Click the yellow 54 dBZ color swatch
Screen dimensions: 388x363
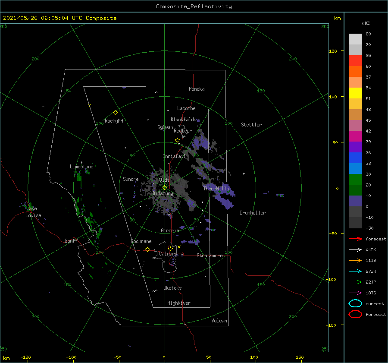point(355,93)
